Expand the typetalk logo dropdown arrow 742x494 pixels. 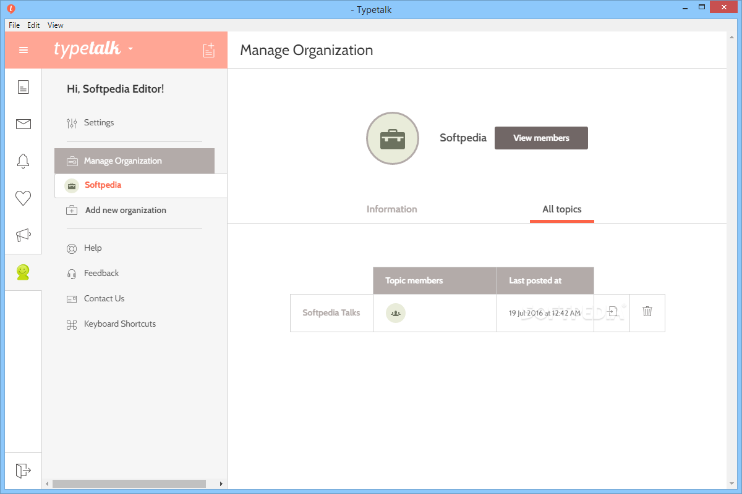[x=130, y=49]
